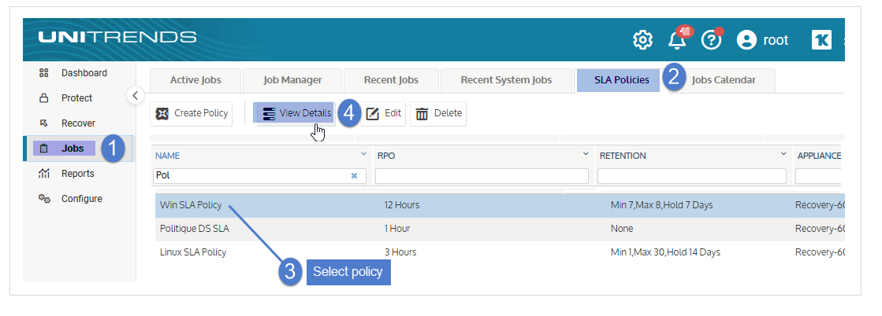Sort by the RPO column header
Viewport: 882px width, 316px height.
pos(386,156)
